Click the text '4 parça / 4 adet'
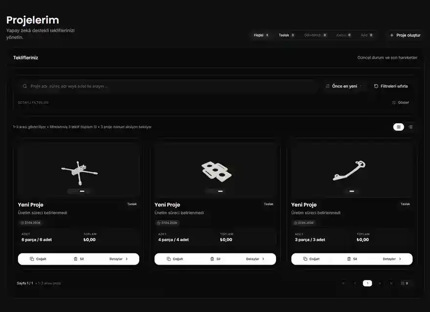Image resolution: width=430 pixels, height=312 pixels. (173, 240)
